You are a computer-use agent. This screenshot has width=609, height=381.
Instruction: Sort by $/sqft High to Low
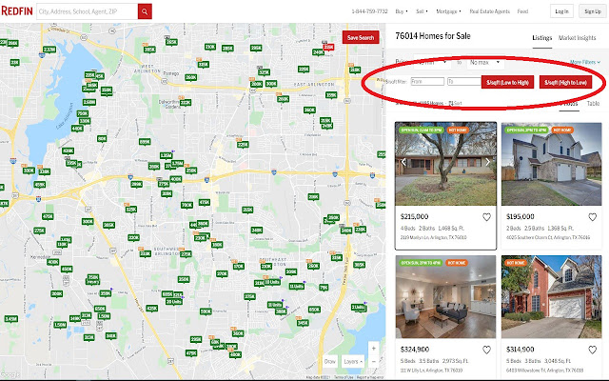(x=565, y=83)
